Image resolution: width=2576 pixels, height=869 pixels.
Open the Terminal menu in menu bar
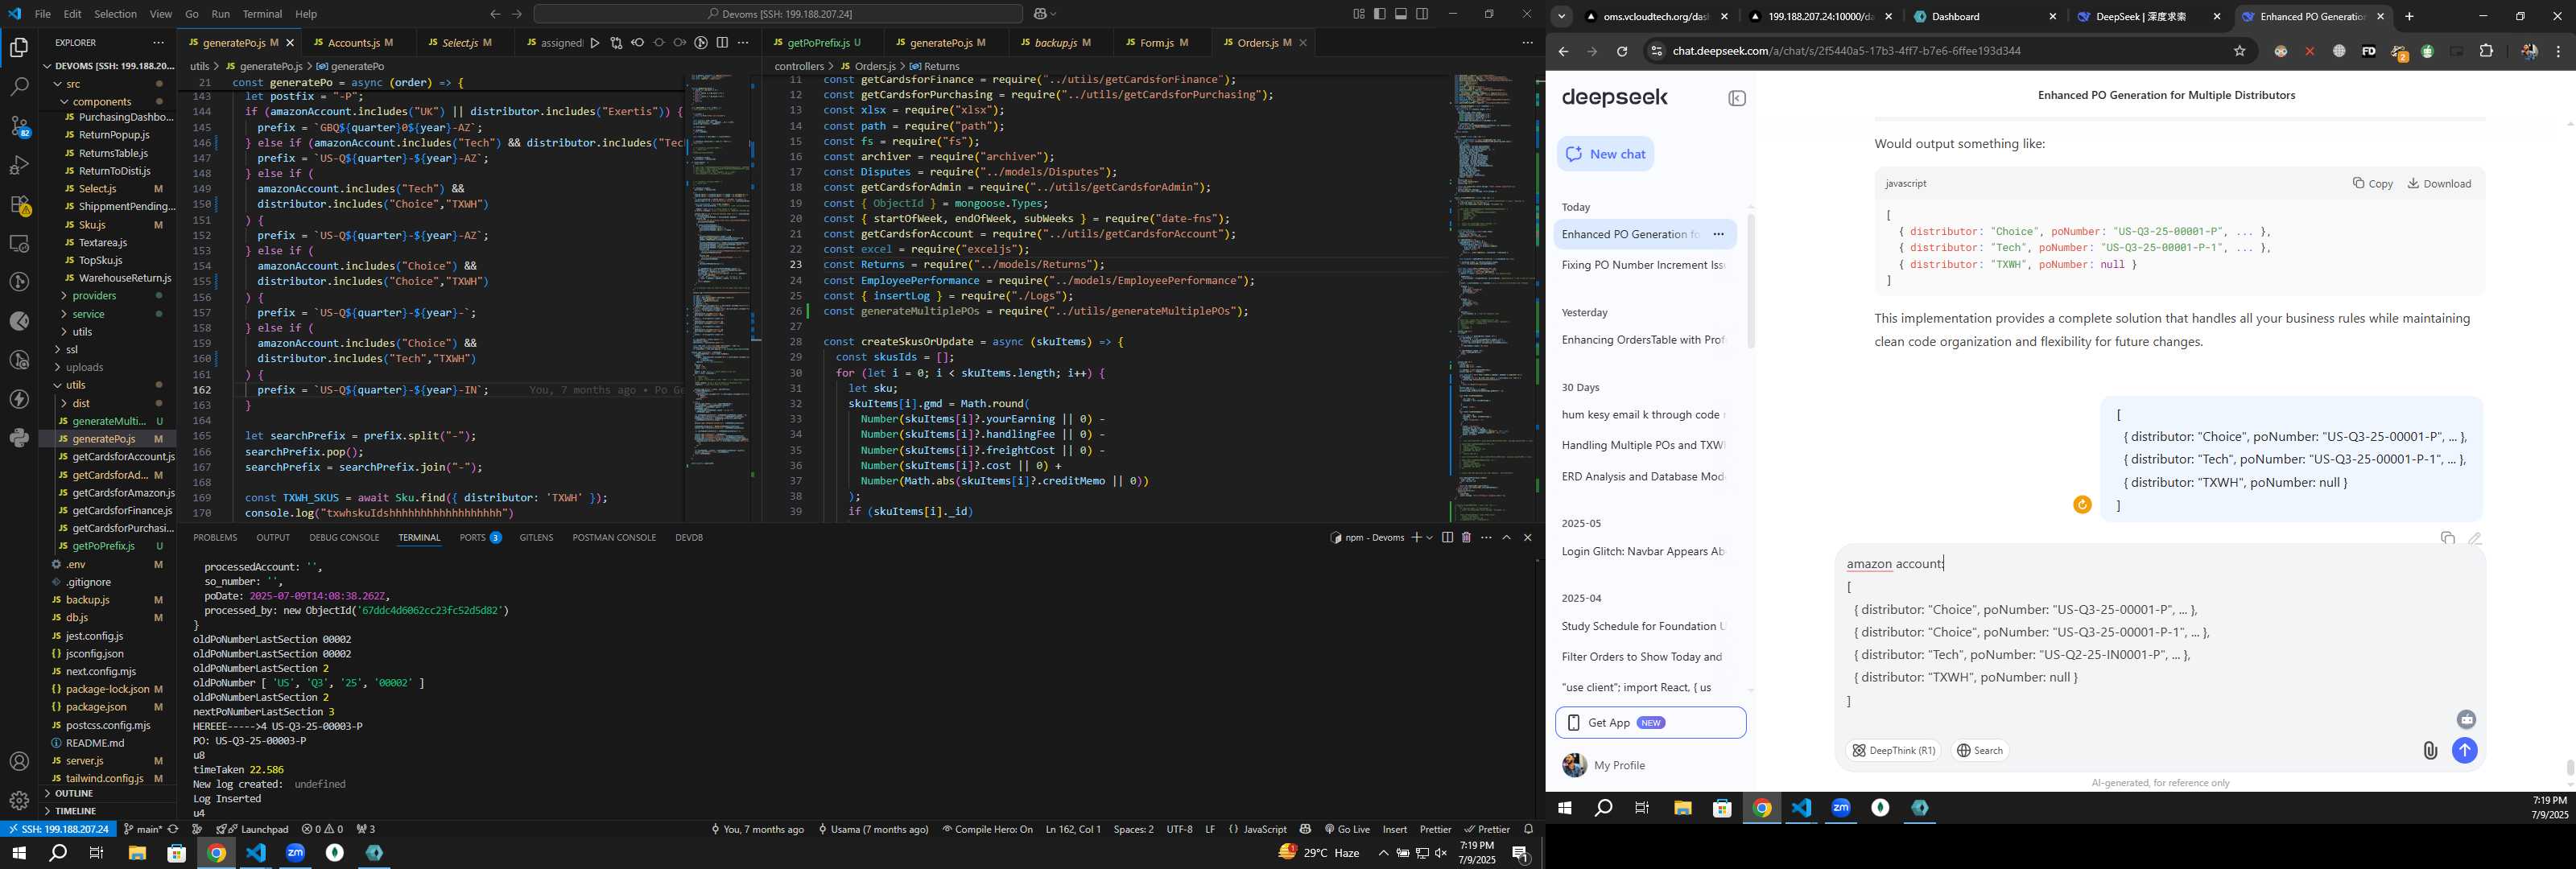(262, 14)
